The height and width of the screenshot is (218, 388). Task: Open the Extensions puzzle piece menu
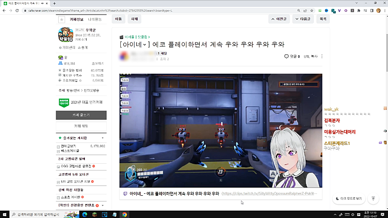[359, 11]
